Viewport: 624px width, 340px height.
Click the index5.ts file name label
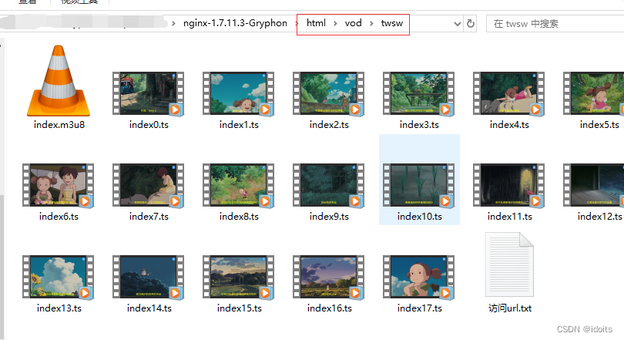(x=599, y=125)
